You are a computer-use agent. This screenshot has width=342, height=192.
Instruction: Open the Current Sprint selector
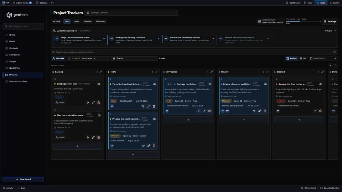click(x=271, y=21)
